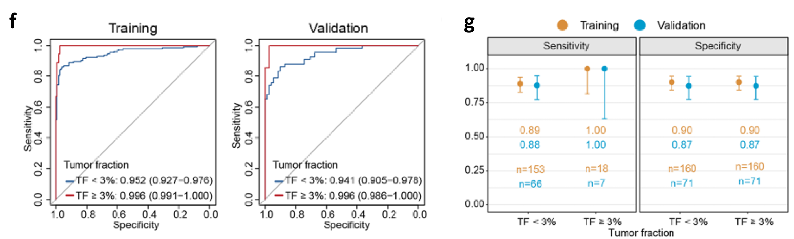The width and height of the screenshot is (794, 239).
Task: Click the 0.952 (0.927-0.976) AUC text
Action: pos(166,180)
